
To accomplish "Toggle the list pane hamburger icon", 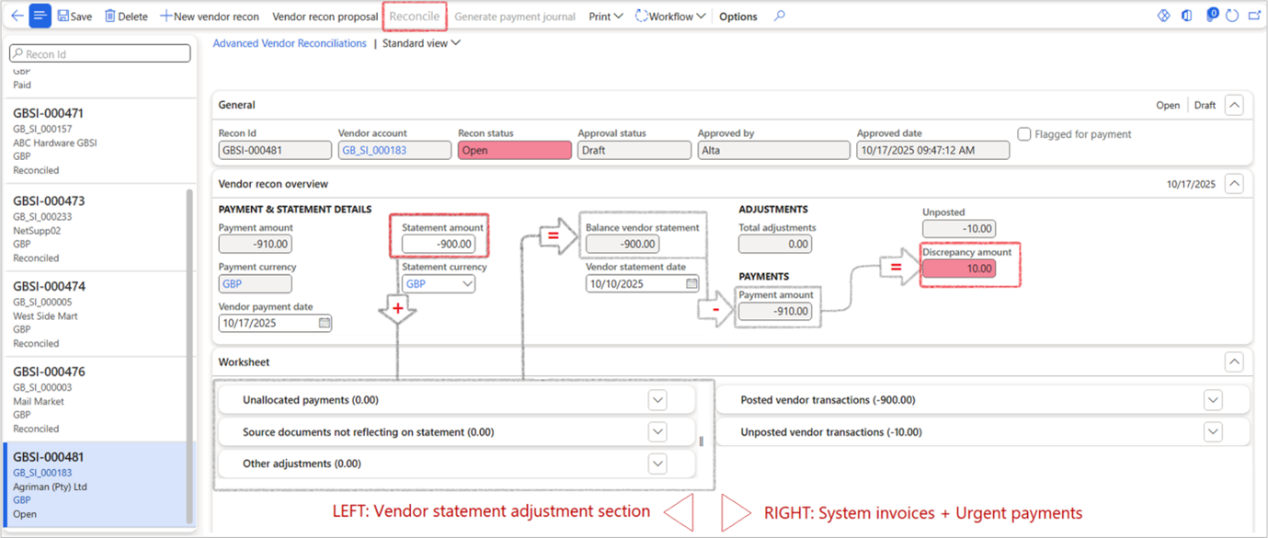I will (x=40, y=16).
